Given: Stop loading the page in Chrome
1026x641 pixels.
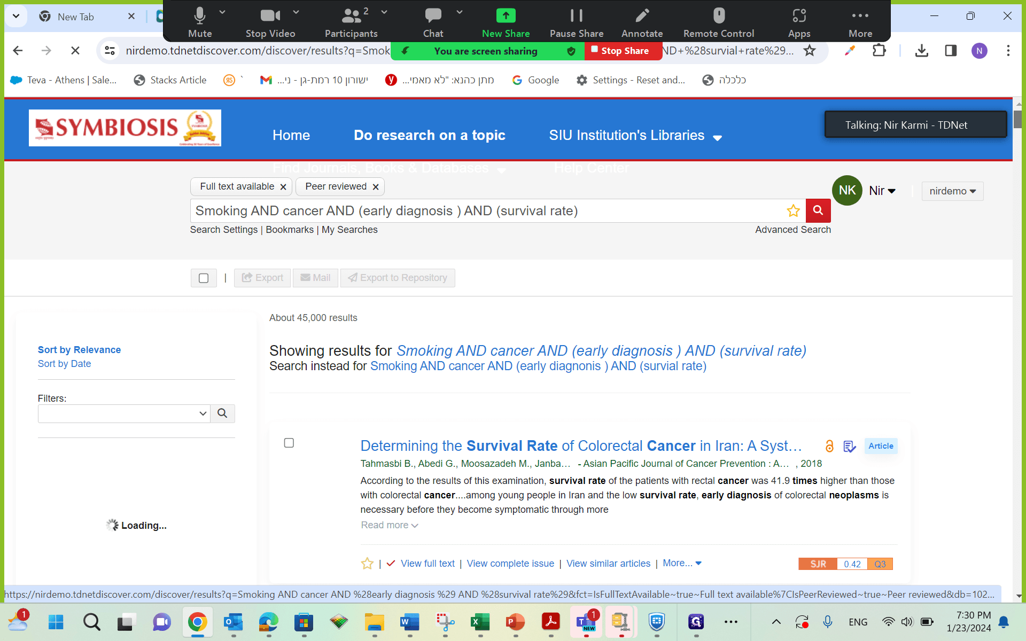Looking at the screenshot, I should click(75, 50).
